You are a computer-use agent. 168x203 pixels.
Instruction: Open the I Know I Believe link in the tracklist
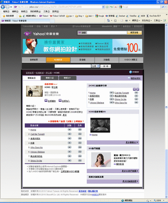click(38, 152)
